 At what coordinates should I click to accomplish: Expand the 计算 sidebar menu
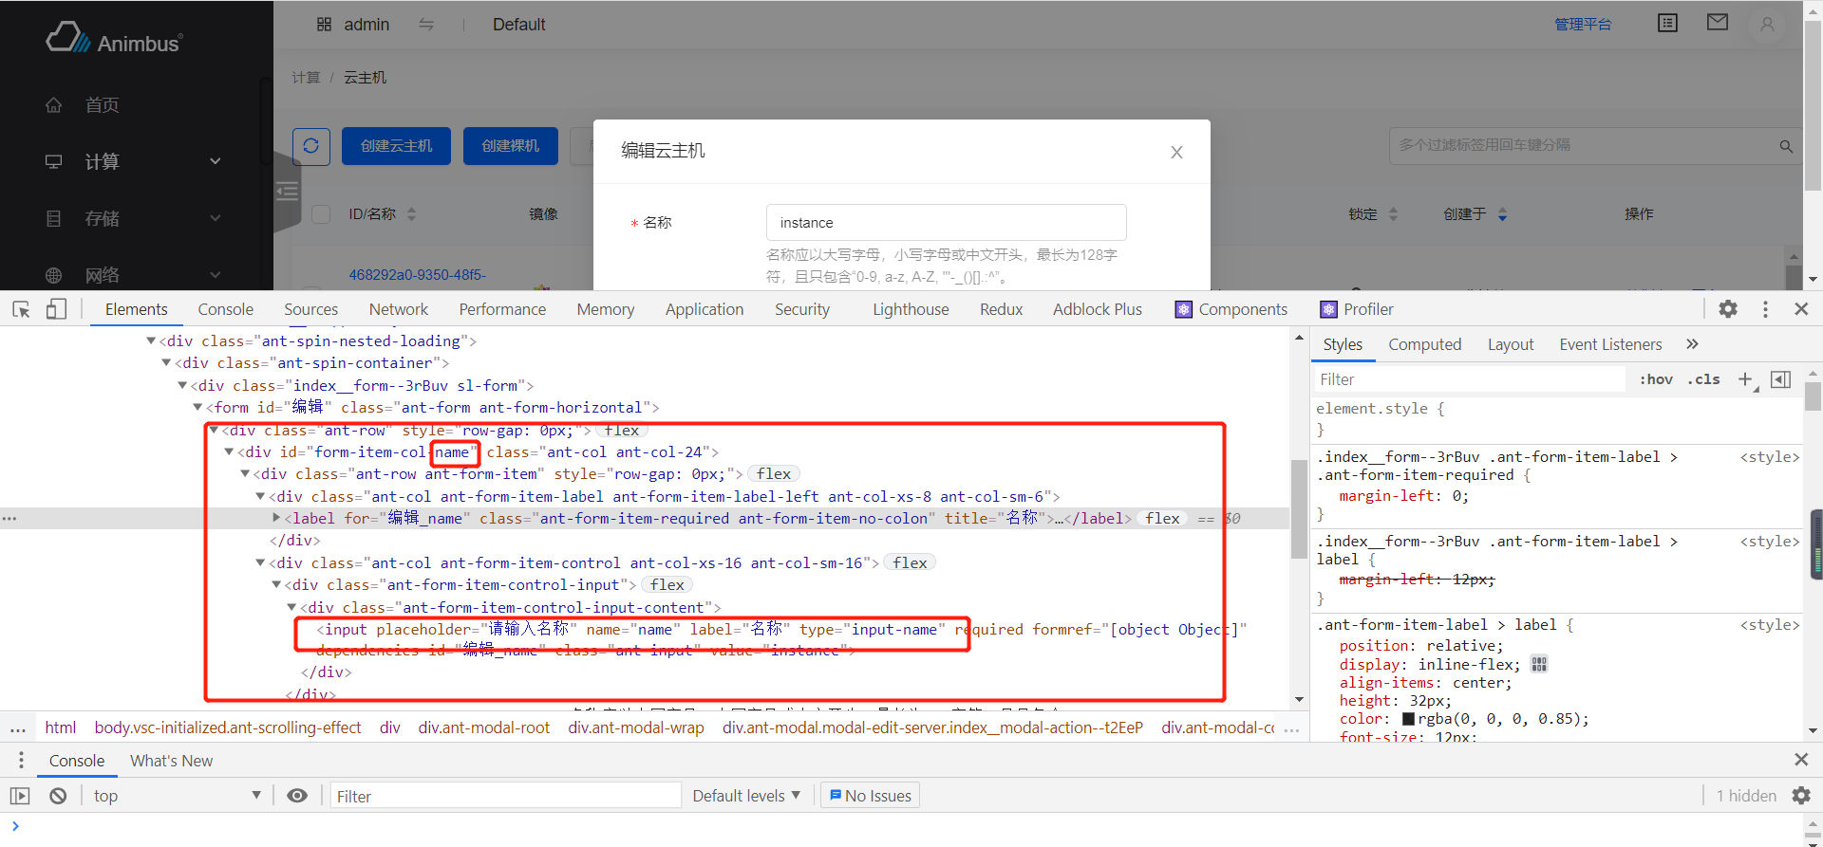(133, 162)
